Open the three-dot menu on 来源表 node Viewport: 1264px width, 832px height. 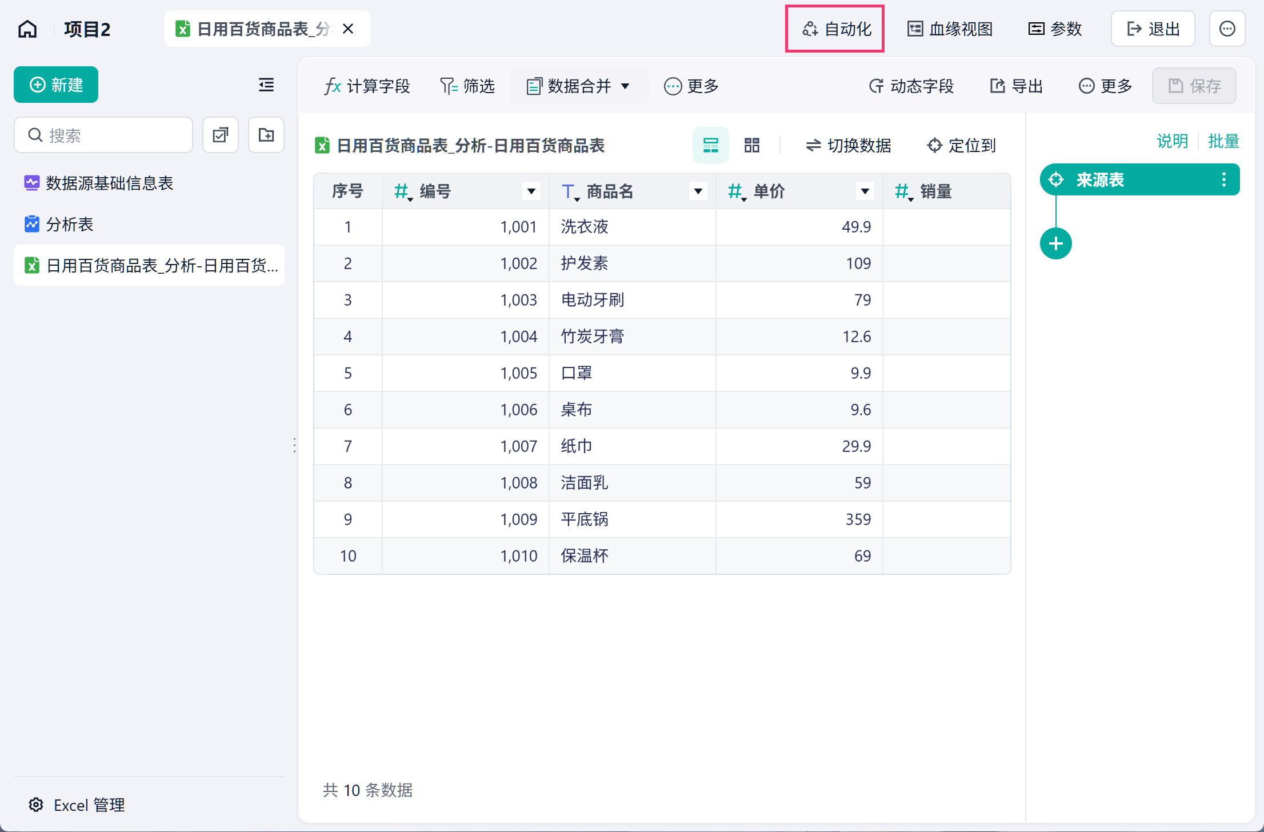pos(1223,180)
